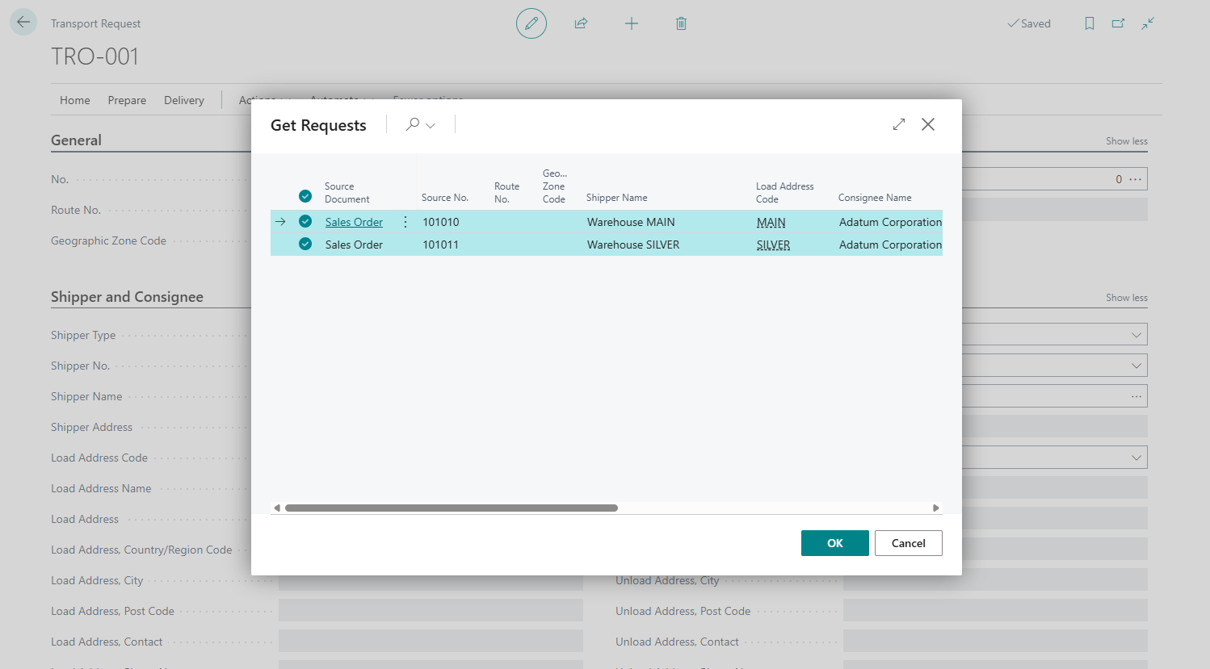Open the Delivery tab
Screen dimensions: 1210x669
point(184,100)
